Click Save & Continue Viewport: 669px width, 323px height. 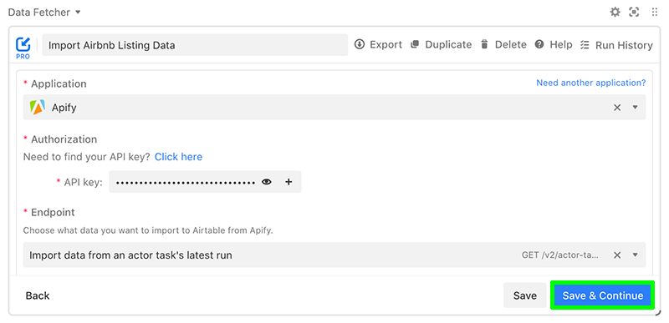602,295
